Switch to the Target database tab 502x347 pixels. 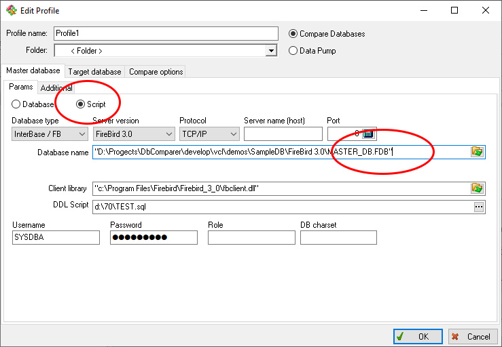point(94,72)
